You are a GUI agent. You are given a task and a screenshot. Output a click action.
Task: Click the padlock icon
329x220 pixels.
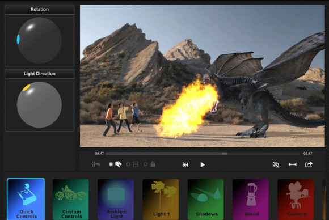[153, 164]
